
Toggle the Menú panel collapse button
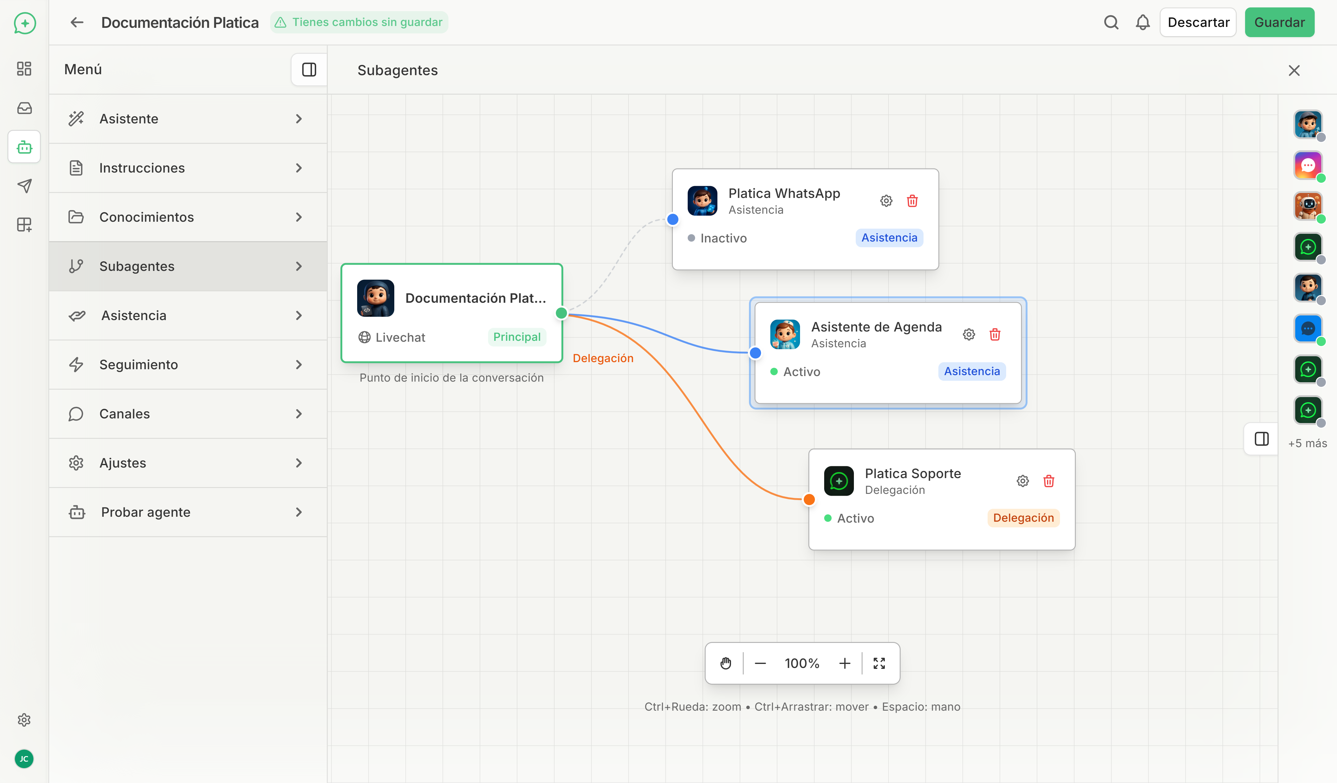click(309, 70)
